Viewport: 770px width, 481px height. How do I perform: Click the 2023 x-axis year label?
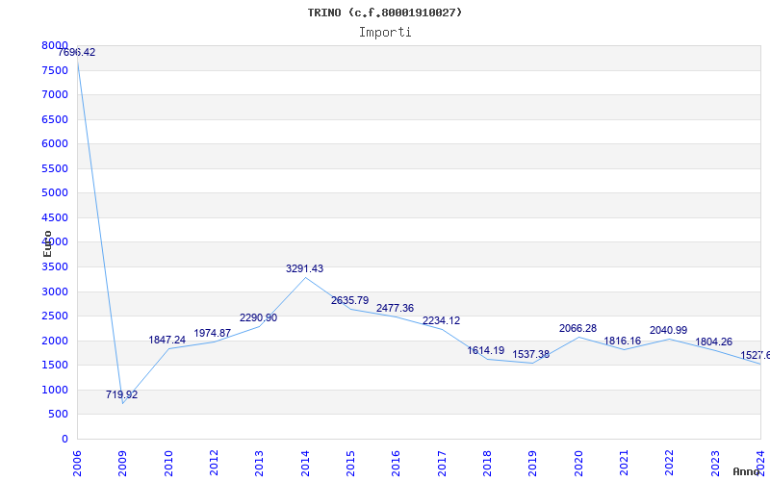715,464
